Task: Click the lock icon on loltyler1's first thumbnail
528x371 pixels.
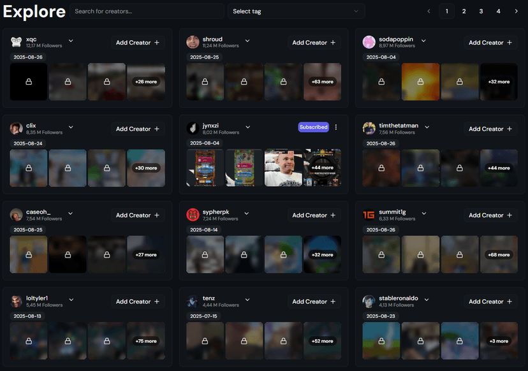Action: (x=28, y=341)
